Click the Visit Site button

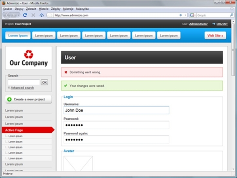215,36
